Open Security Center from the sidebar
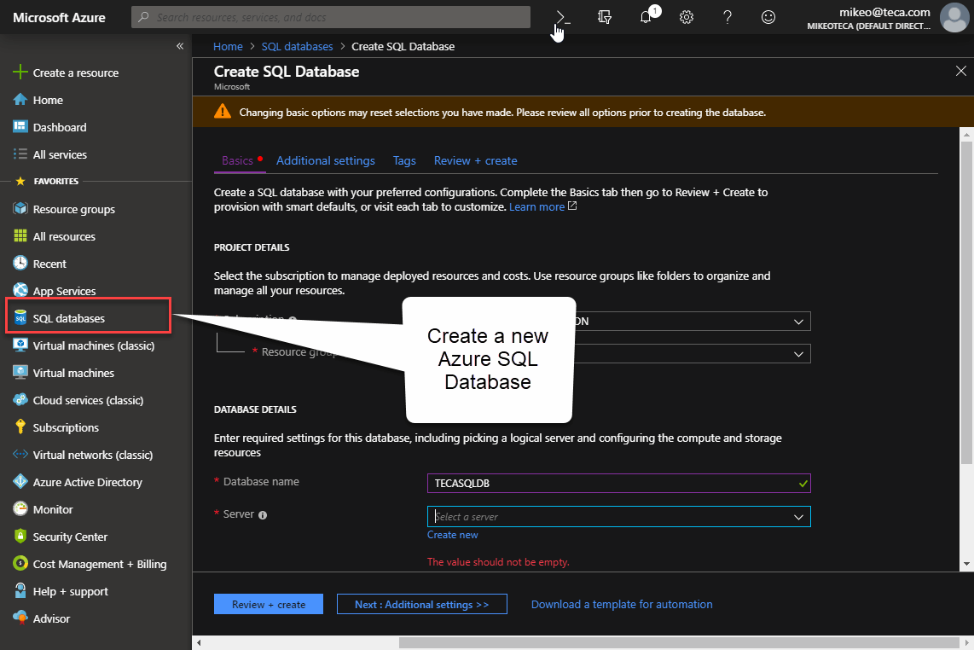This screenshot has width=974, height=650. click(x=70, y=537)
